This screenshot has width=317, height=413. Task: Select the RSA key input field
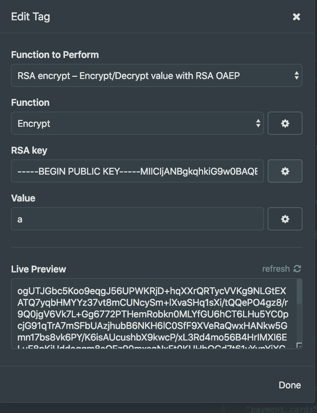point(138,171)
